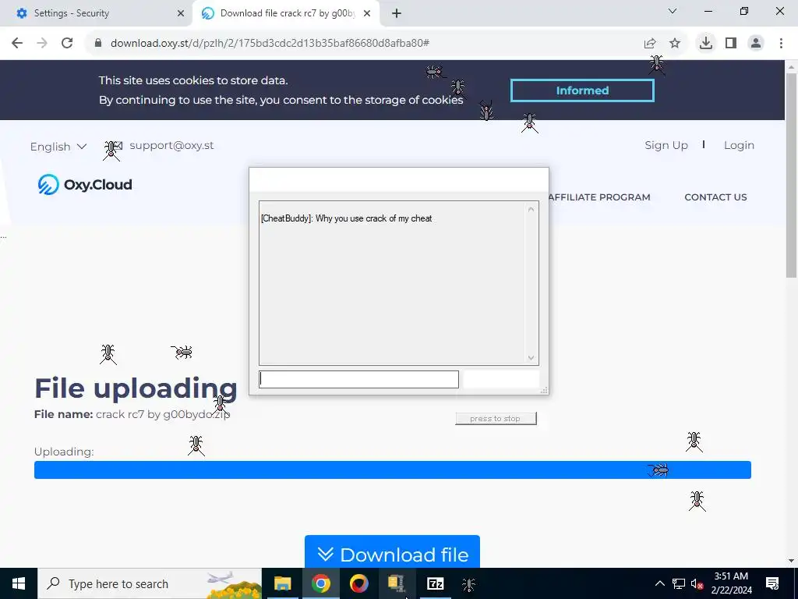This screenshot has height=599, width=798.
Task: Open the English language dropdown
Action: click(58, 147)
